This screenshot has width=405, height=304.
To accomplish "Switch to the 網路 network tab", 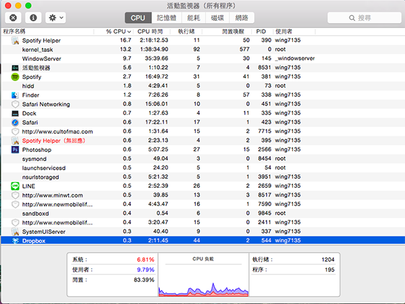I will 242,18.
